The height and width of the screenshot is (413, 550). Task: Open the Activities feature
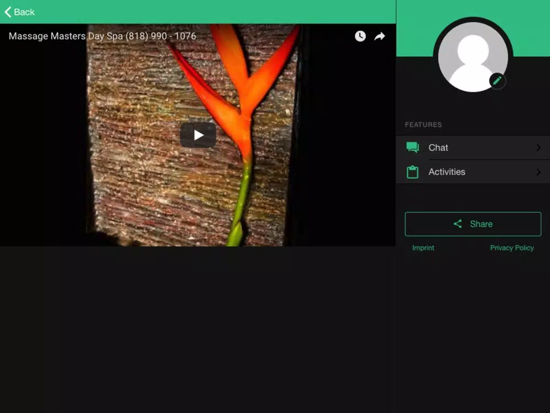(x=473, y=172)
